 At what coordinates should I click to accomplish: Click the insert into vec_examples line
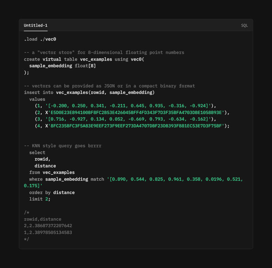tap(89, 93)
